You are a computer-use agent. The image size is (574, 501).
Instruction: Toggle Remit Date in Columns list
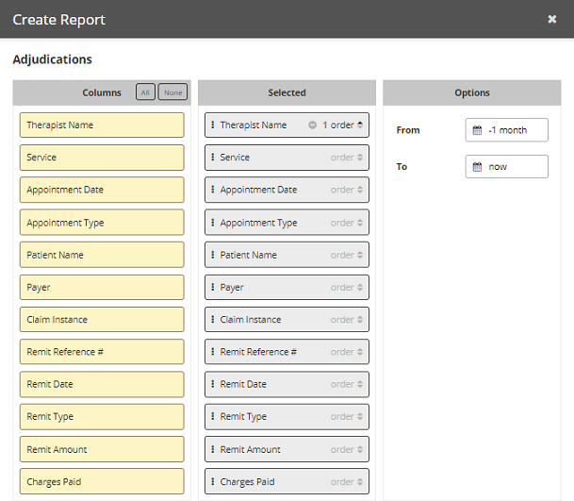[102, 384]
